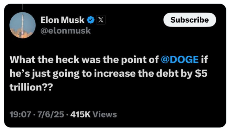
Task: Click the X affiliation badge beside name
Action: click(101, 20)
